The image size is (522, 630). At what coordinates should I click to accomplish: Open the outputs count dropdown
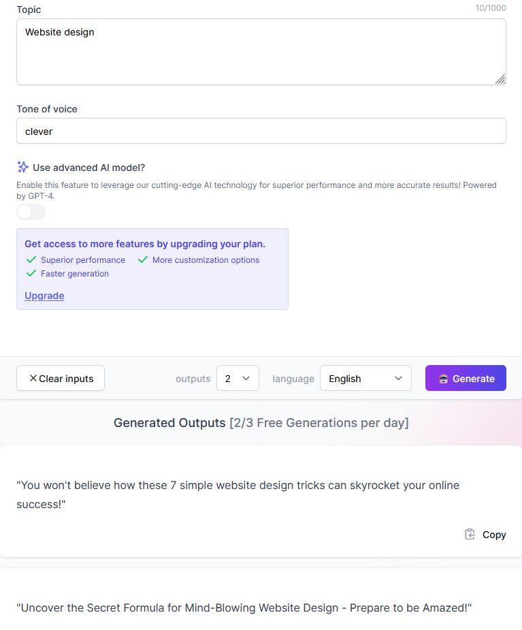coord(238,379)
